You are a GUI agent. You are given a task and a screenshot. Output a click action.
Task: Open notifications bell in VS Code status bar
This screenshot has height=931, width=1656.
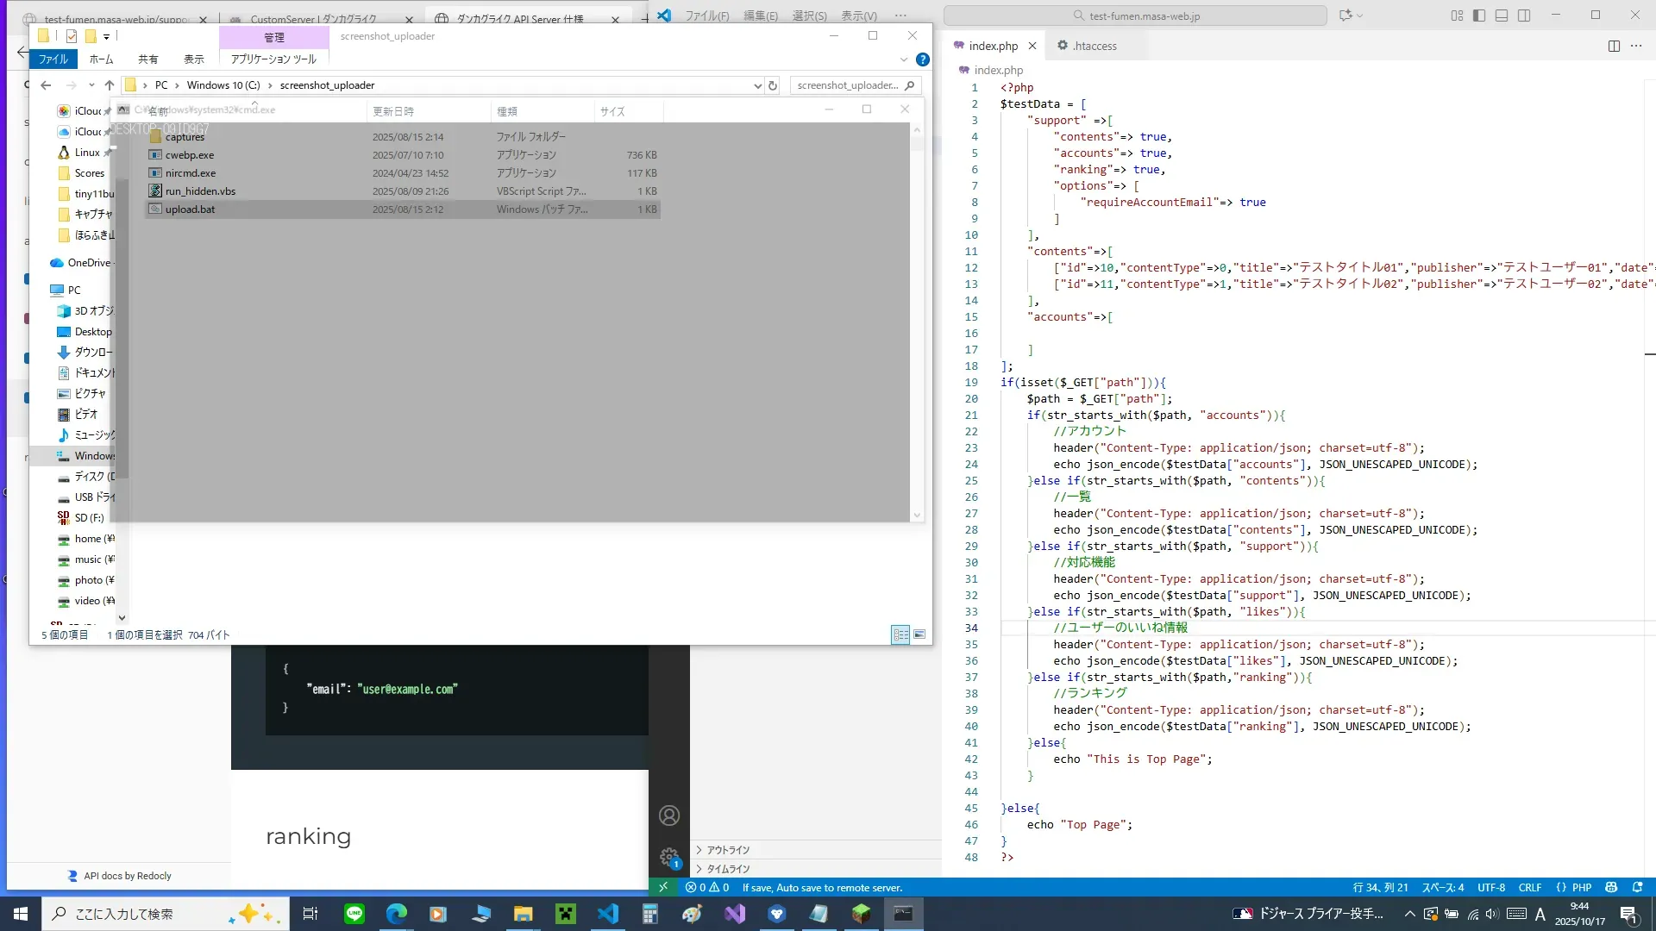1638,887
